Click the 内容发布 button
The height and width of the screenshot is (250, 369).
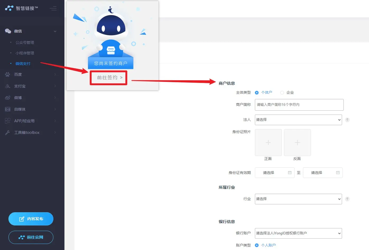point(31,219)
